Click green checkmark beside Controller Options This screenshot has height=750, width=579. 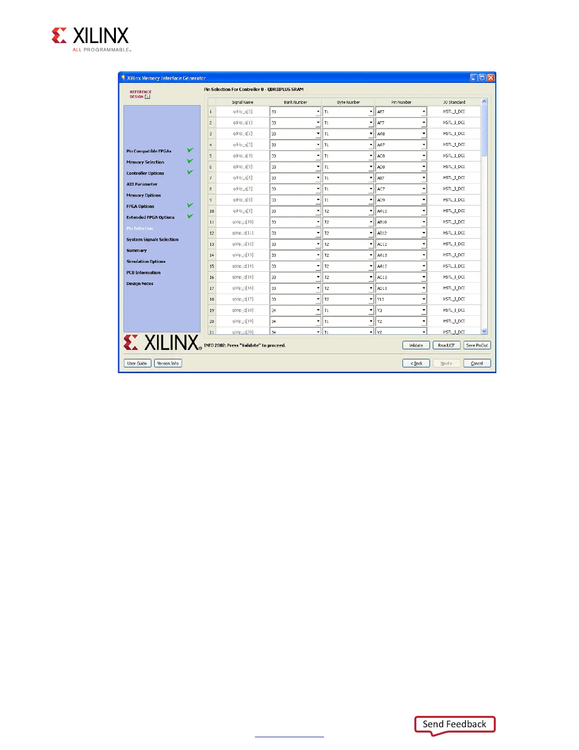pyautogui.click(x=190, y=172)
